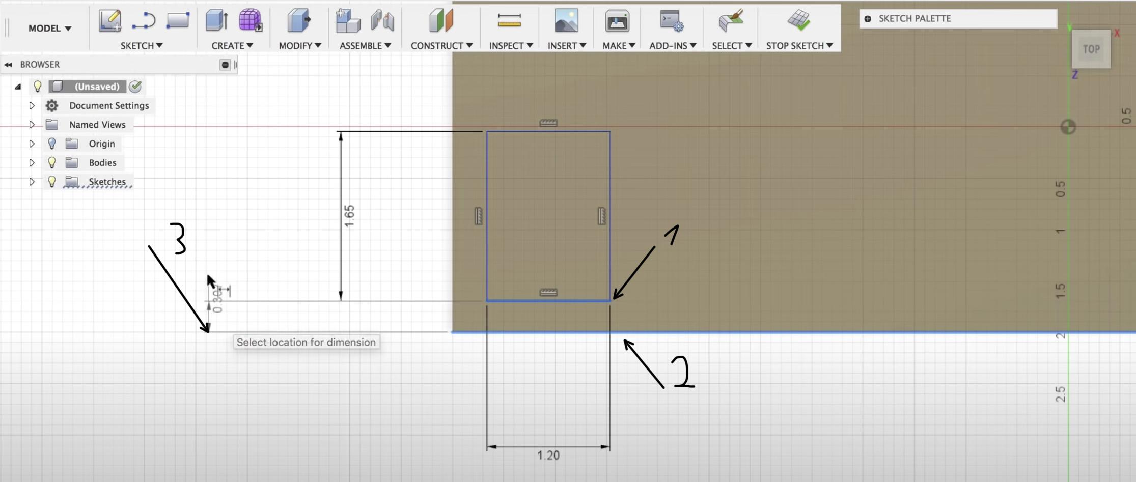Click the vertical constraint icon on right edge
The width and height of the screenshot is (1136, 482).
click(602, 216)
